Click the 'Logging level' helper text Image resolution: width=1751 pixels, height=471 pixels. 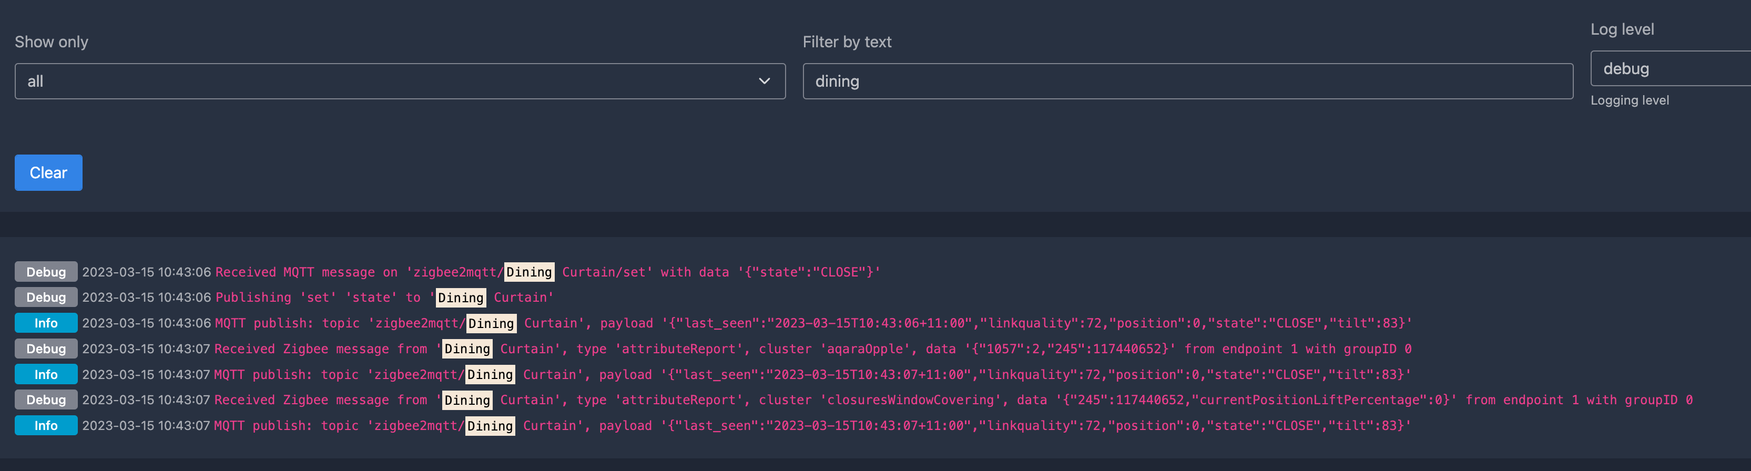tap(1630, 100)
